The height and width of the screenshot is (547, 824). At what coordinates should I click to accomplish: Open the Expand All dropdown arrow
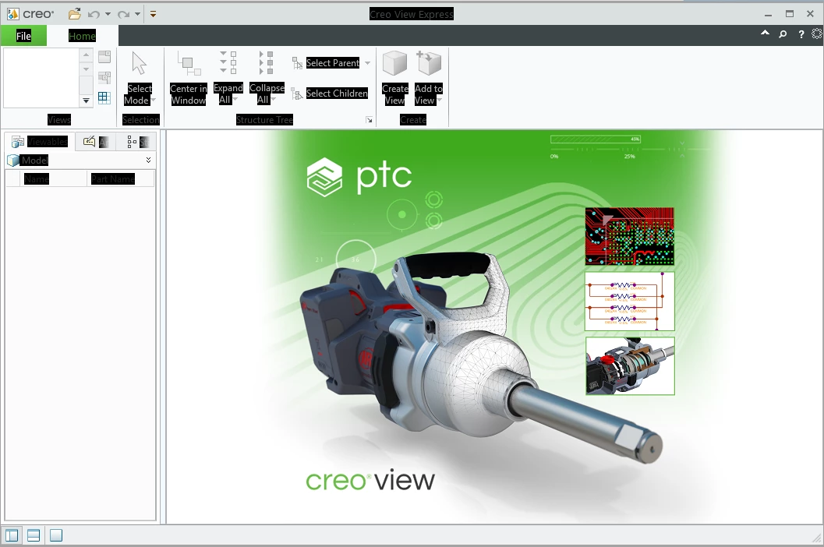pyautogui.click(x=235, y=99)
